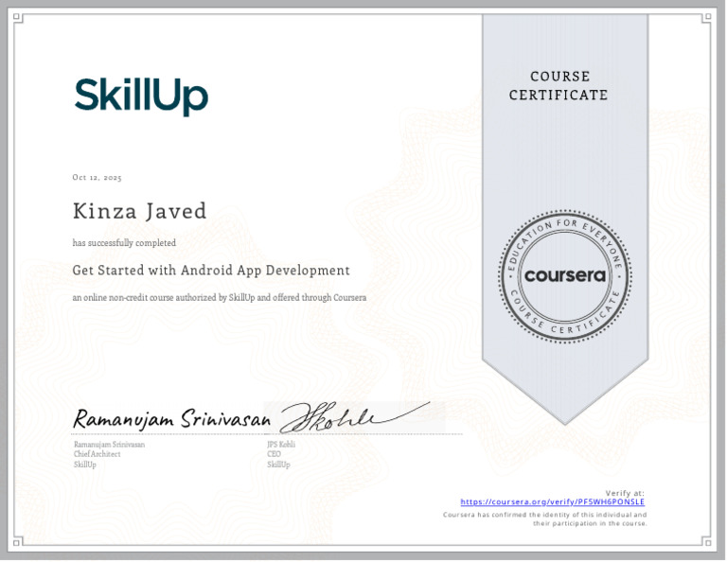Click the 'CEO' title text
727x562 pixels.
274,454
